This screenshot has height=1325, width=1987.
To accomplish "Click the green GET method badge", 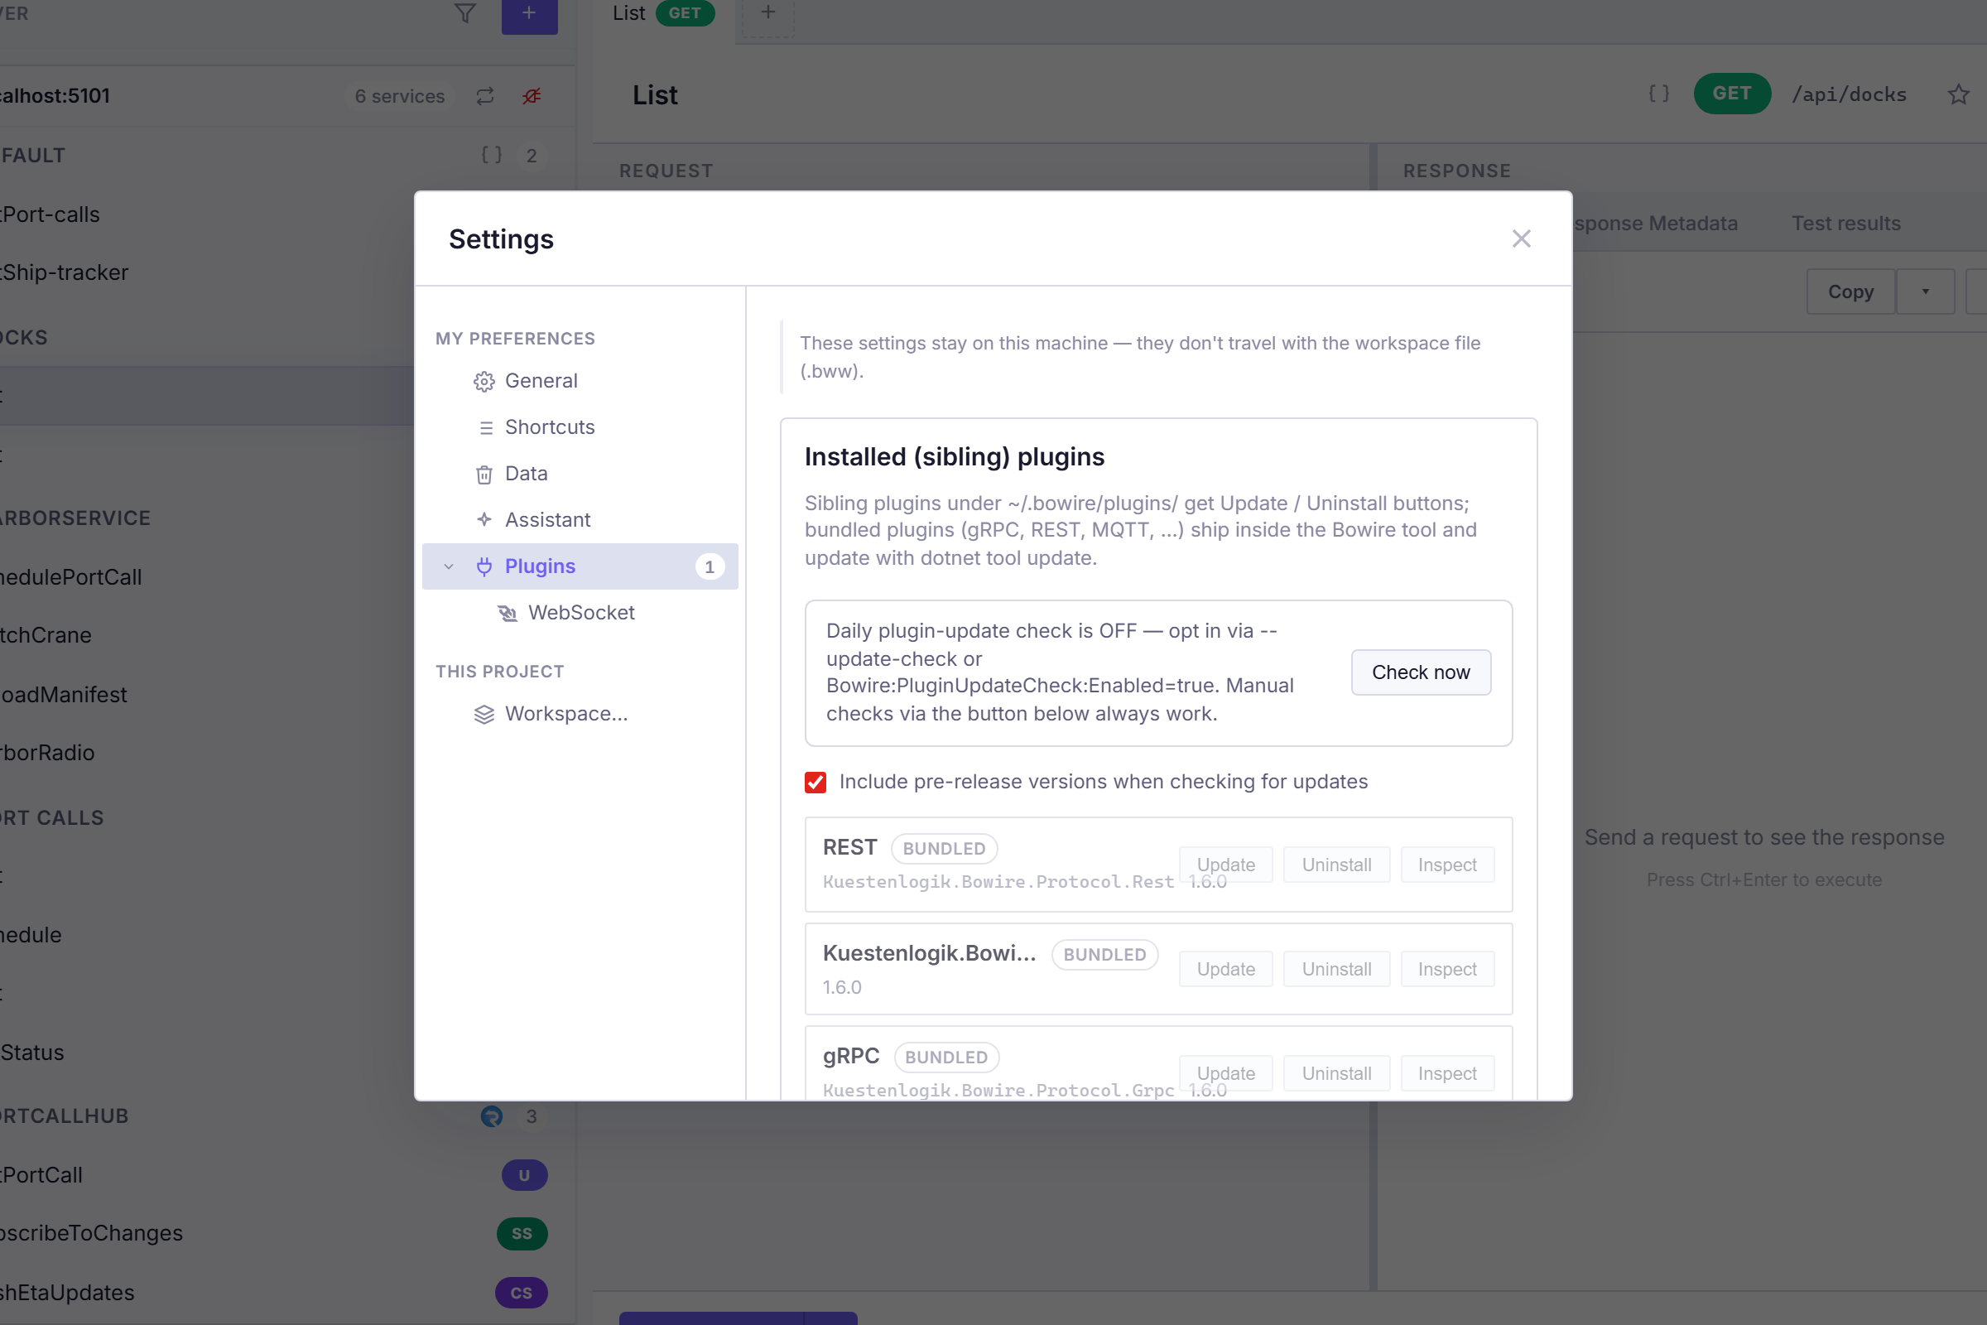I will pos(1732,94).
